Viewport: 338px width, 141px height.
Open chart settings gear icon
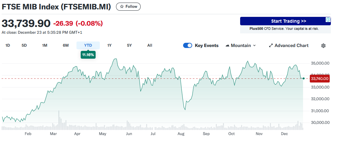(323, 46)
